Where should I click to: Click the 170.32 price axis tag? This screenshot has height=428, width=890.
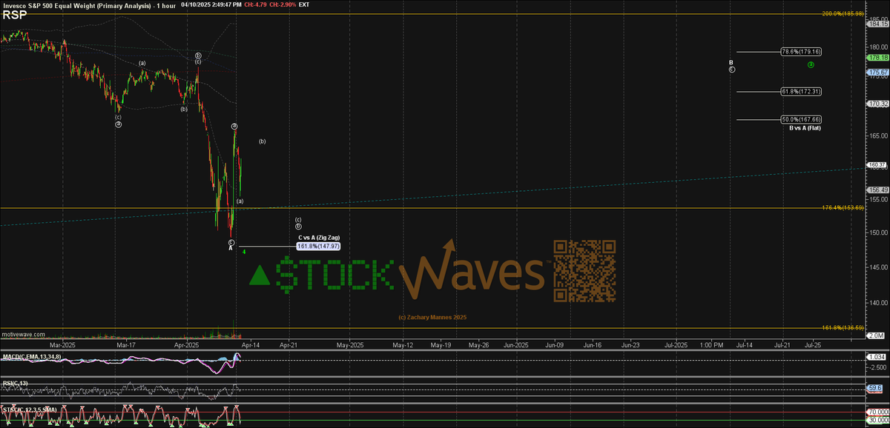pos(878,104)
